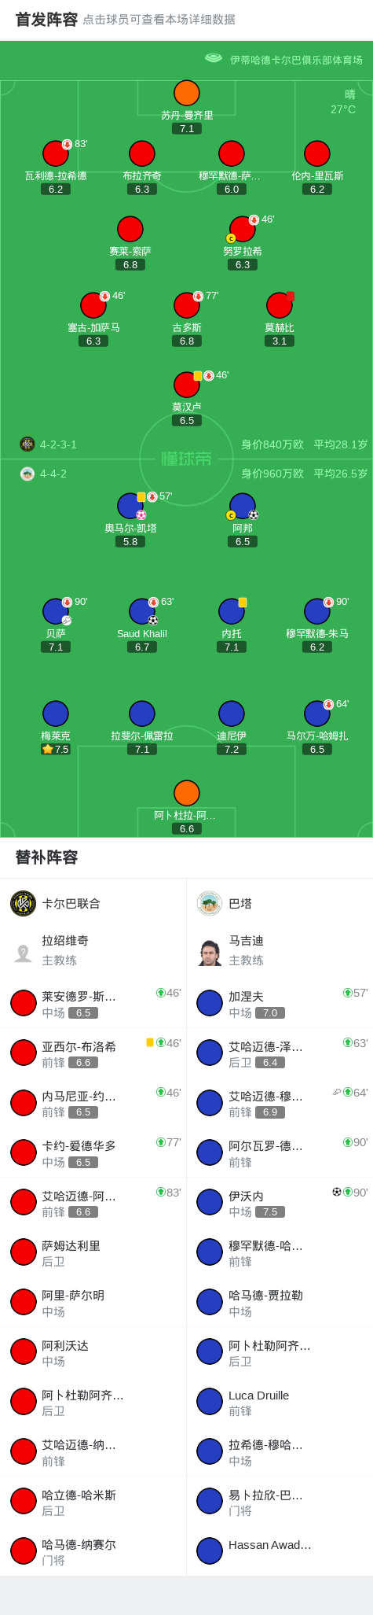The height and width of the screenshot is (1615, 373).
Task: Open captain 阿邦's player icon
Action: pos(243,506)
